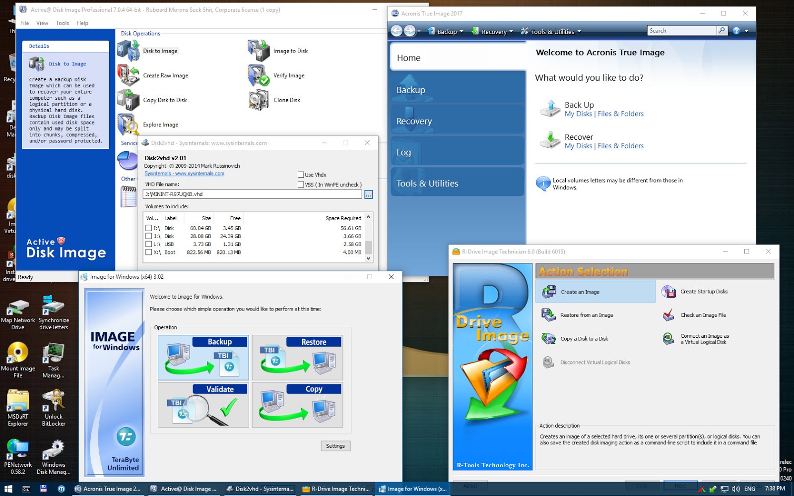Click ENG language indicator in tray

tap(750, 489)
